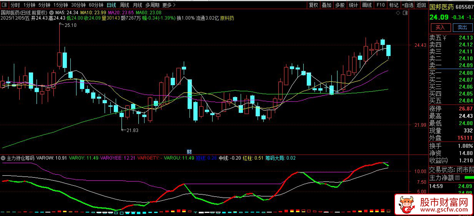Click the 标记 mark tool
This screenshot has height=216, width=474.
pyautogui.click(x=393, y=5)
